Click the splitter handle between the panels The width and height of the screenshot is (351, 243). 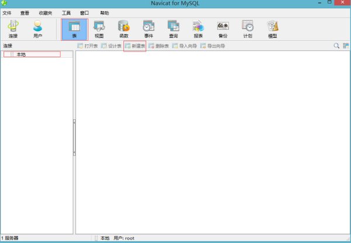pos(74,137)
